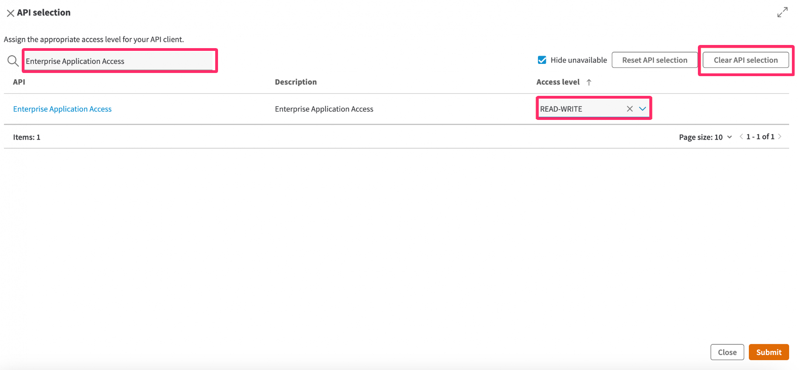Click the Items: 1 count text
Screen dimensions: 799x370
pos(26,137)
